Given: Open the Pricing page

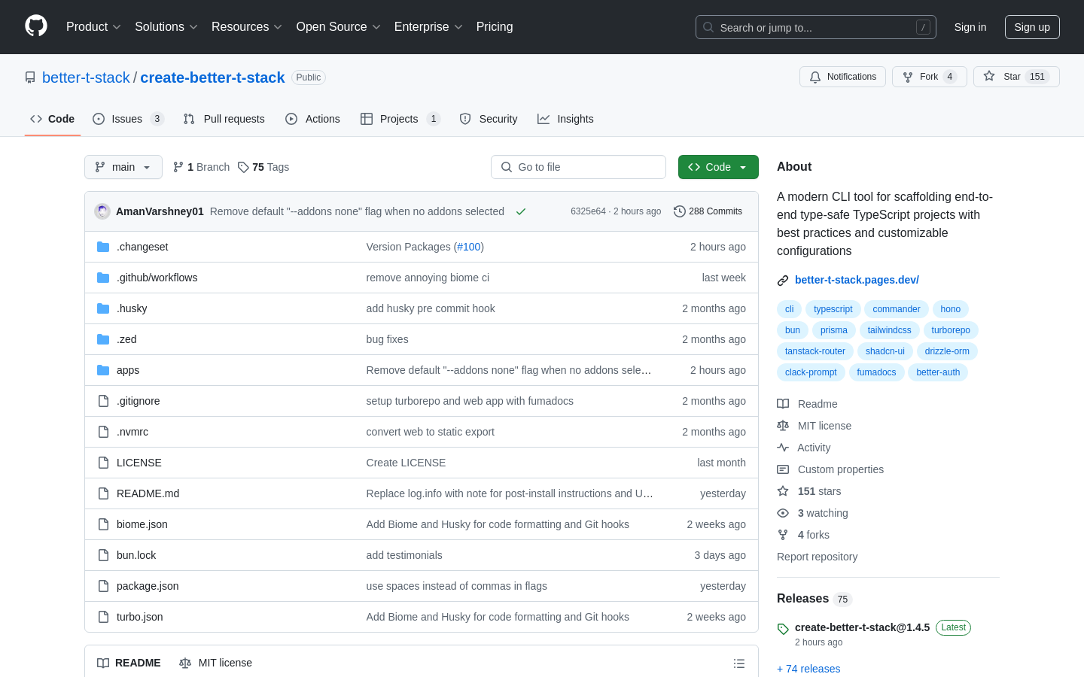Looking at the screenshot, I should pos(495,27).
